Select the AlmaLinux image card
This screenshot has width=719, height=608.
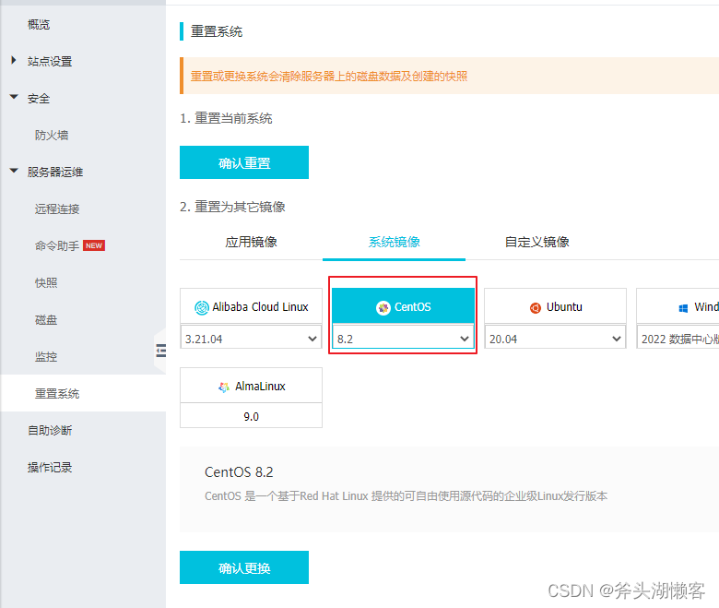pos(251,386)
